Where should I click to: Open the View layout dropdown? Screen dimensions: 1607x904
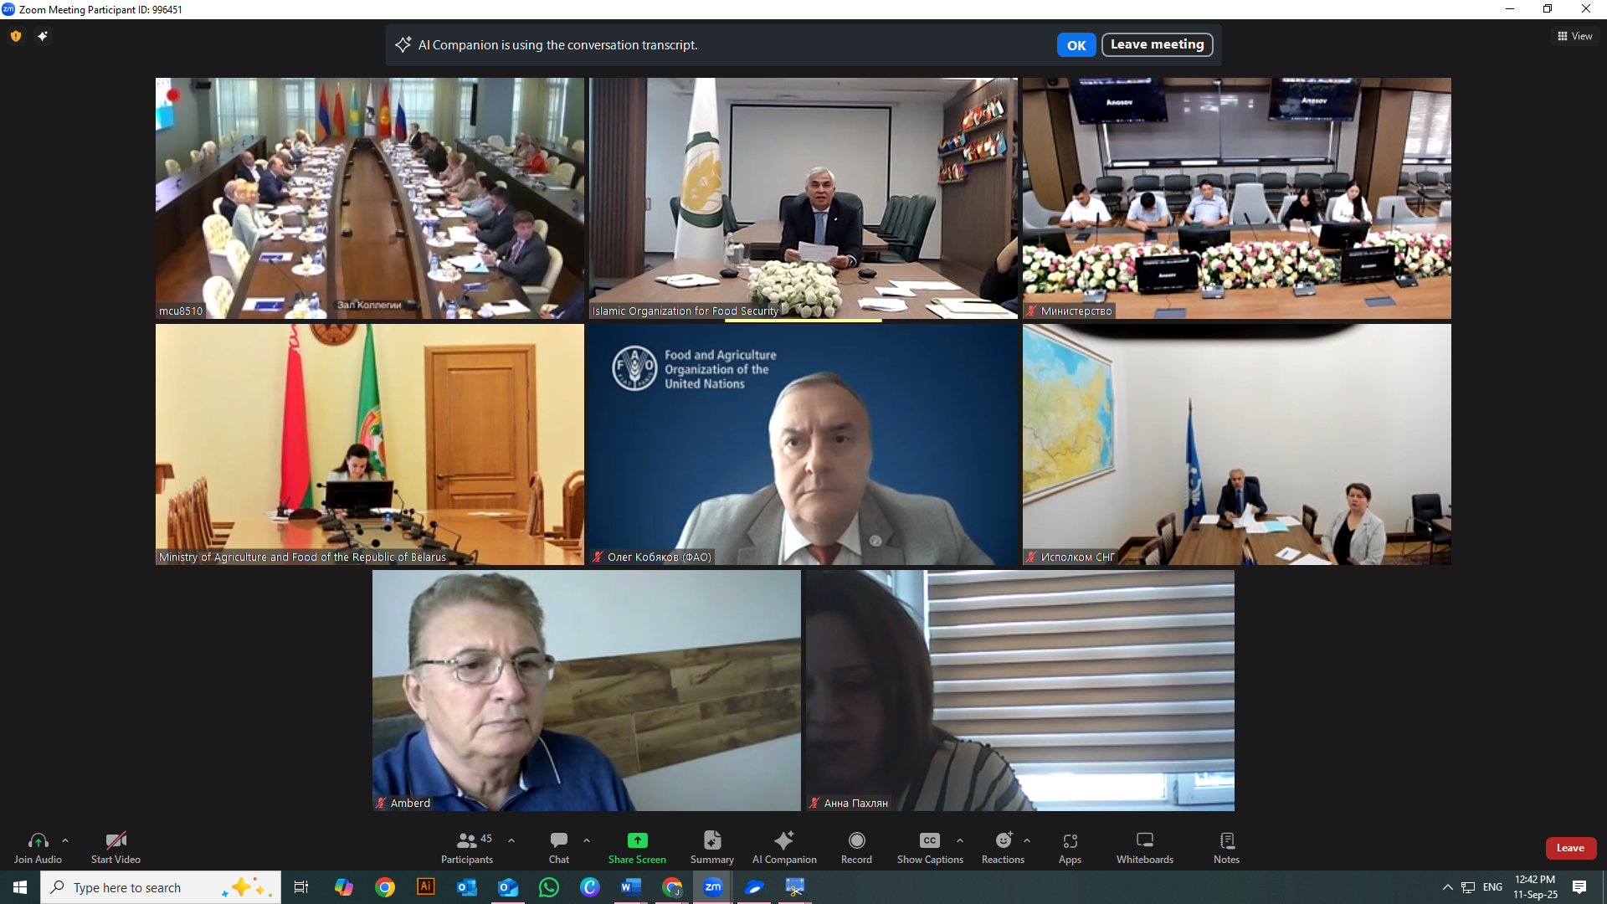1575,36
